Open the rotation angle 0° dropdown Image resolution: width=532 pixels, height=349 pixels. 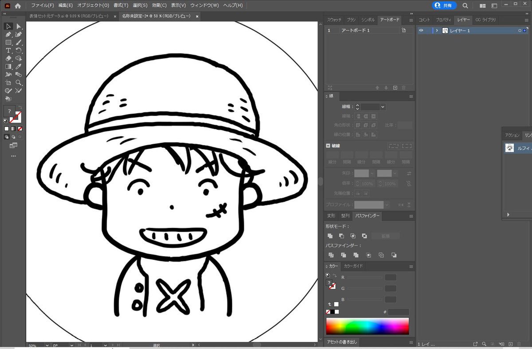tap(71, 345)
